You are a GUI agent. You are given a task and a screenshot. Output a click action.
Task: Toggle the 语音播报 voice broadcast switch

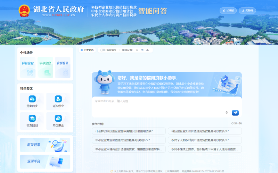click(103, 50)
